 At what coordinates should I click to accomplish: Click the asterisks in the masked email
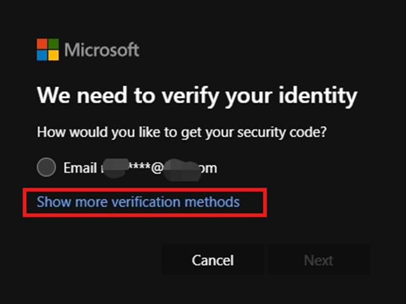(x=139, y=167)
